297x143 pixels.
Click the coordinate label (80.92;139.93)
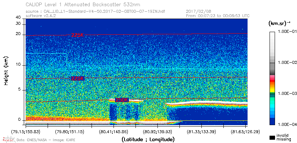157,131
